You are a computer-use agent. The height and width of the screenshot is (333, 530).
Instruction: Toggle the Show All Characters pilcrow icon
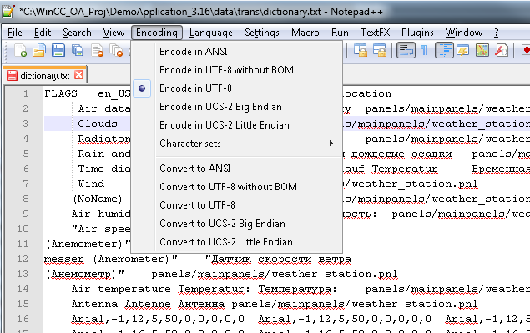pyautogui.click(x=425, y=50)
